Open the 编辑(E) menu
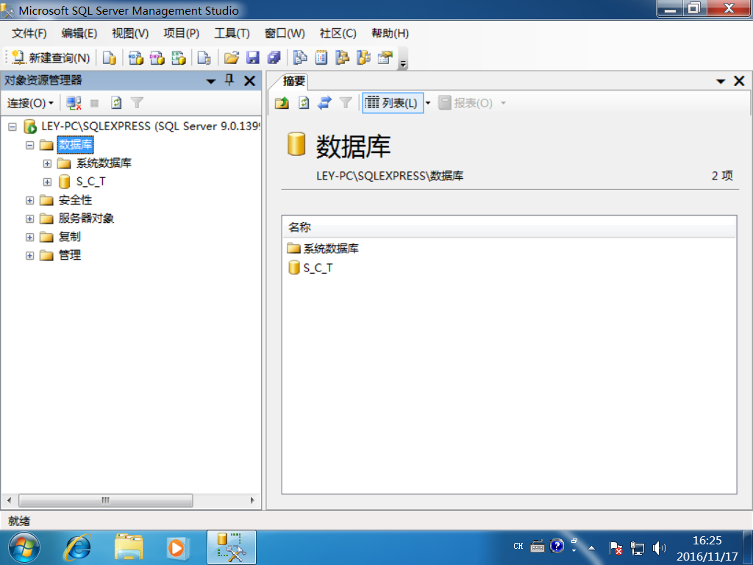 (79, 33)
